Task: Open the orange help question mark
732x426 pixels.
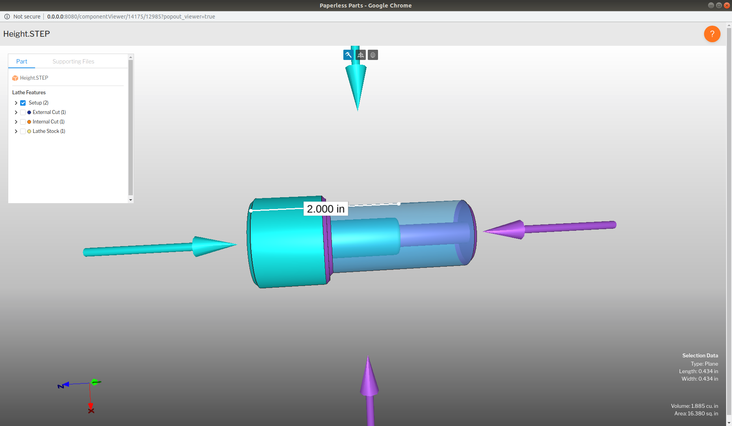Action: tap(712, 34)
